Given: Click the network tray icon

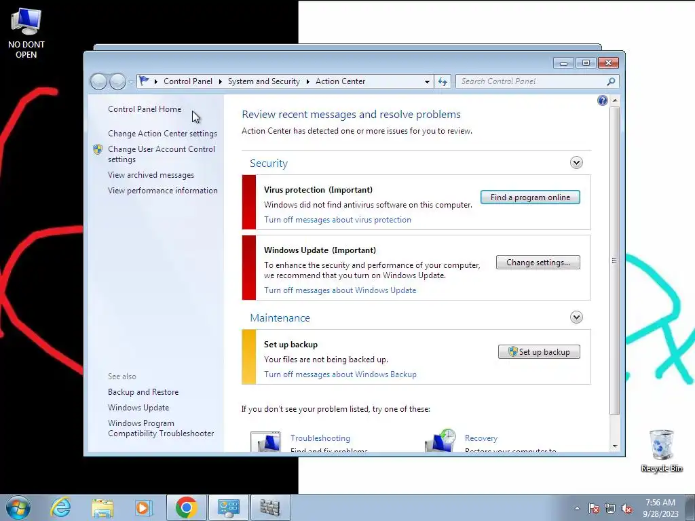Looking at the screenshot, I should click(x=610, y=508).
